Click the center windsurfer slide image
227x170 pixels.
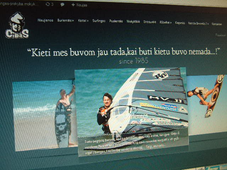(x=131, y=103)
